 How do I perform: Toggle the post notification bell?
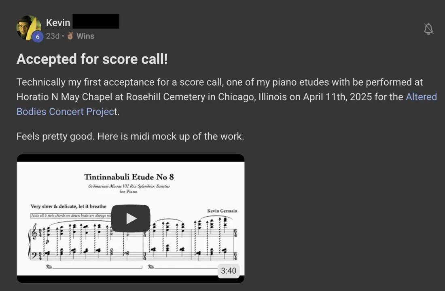click(428, 29)
